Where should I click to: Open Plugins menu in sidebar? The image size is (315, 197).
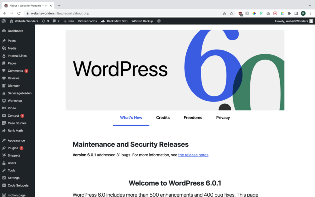(x=13, y=148)
